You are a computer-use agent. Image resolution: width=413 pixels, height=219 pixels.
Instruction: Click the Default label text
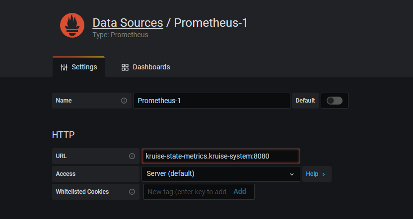(x=305, y=101)
